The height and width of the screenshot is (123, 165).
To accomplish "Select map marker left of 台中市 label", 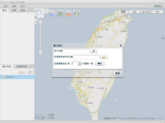I will (91, 44).
